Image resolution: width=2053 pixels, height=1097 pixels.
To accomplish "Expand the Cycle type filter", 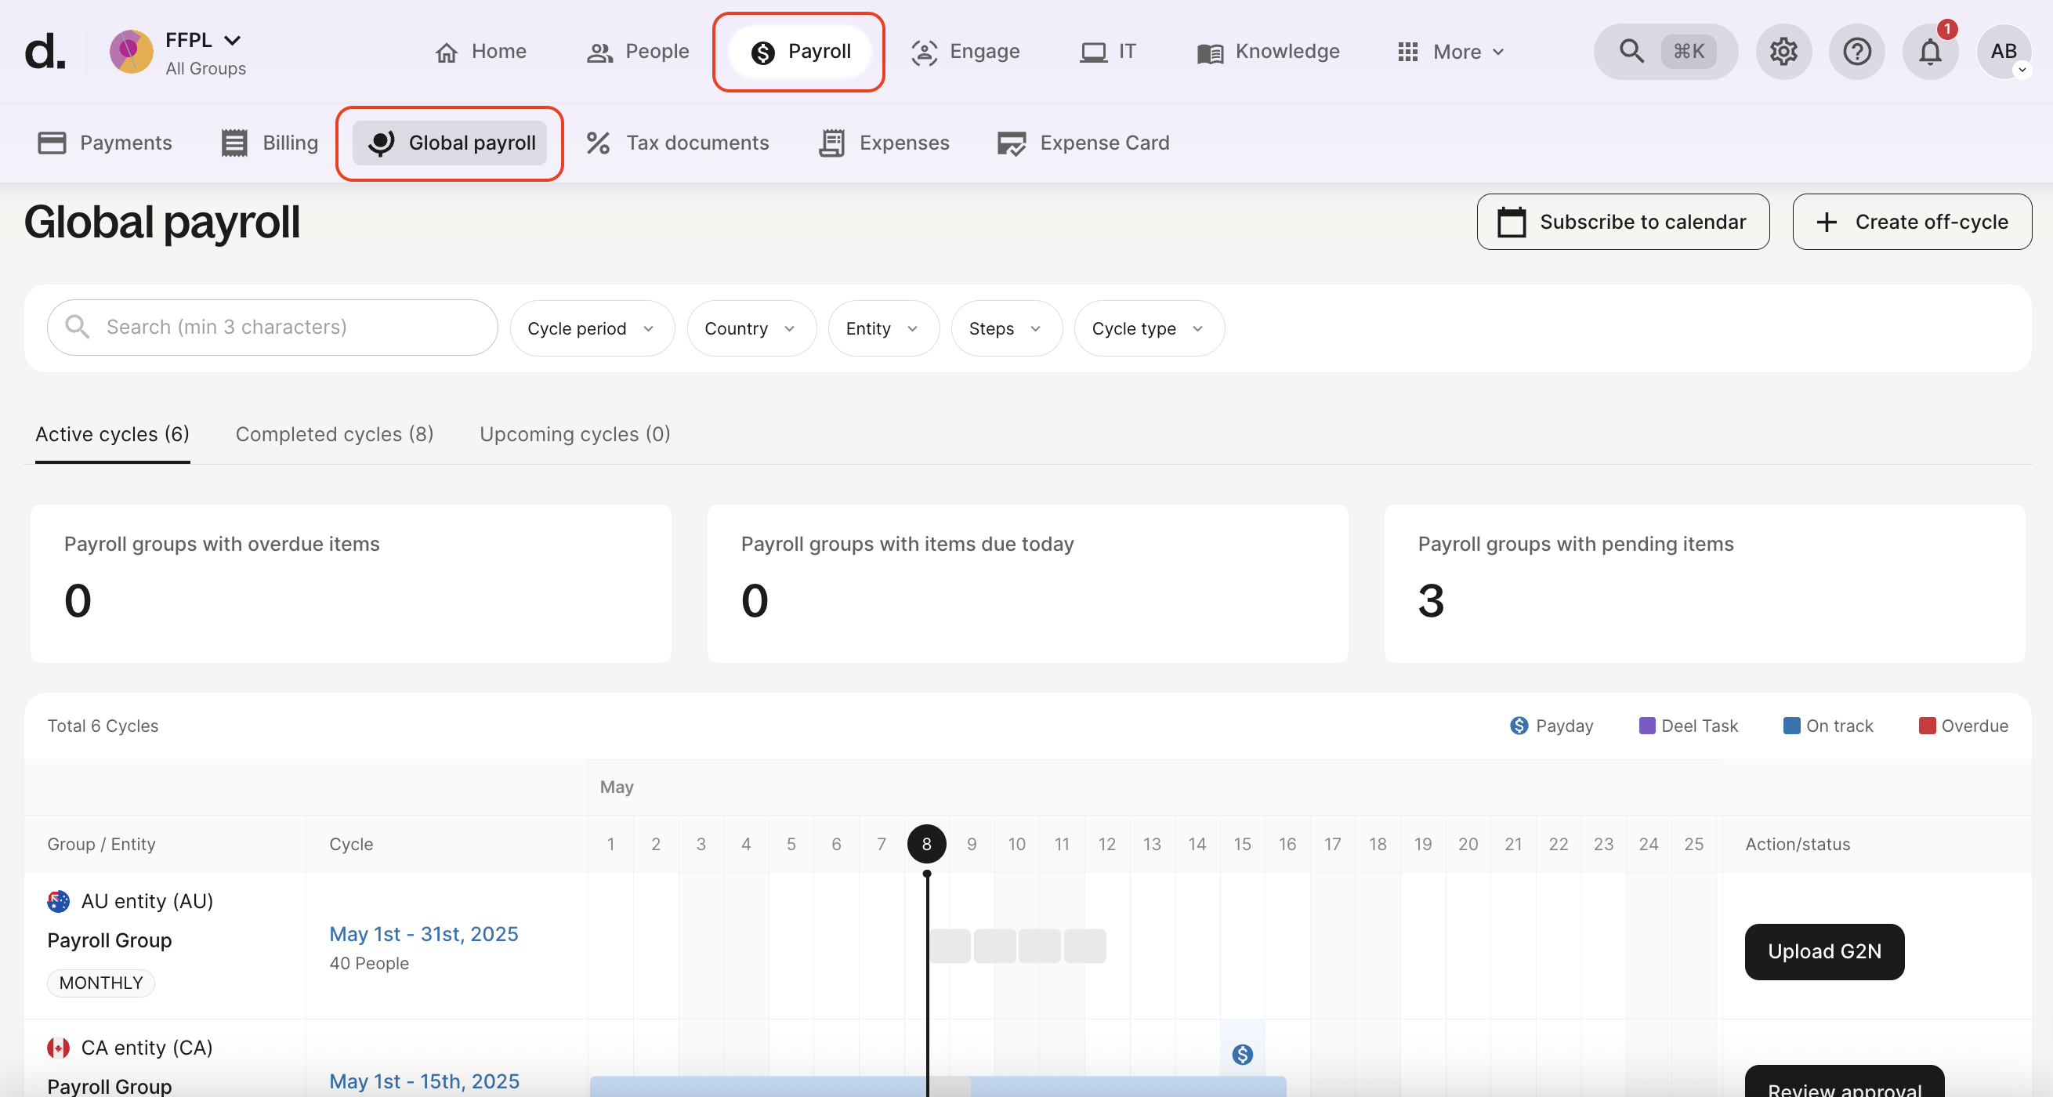I will pyautogui.click(x=1150, y=328).
